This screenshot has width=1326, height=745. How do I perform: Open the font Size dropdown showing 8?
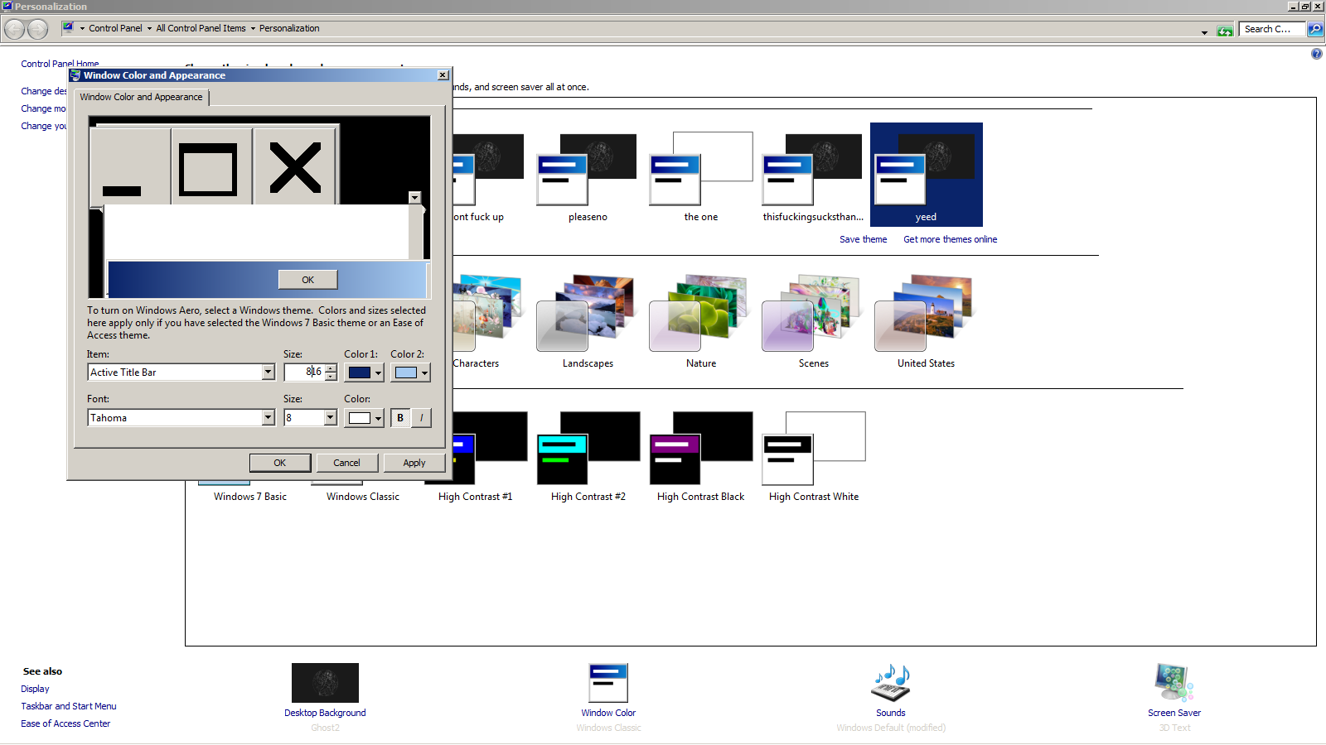point(330,418)
